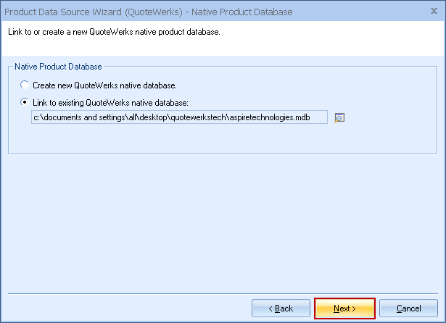446x323 pixels.
Task: Click the aspiretechnologies.mdb filename in the path
Action: [269, 117]
